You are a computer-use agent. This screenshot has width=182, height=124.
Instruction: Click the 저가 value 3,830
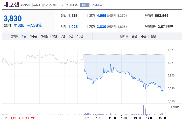101,27
